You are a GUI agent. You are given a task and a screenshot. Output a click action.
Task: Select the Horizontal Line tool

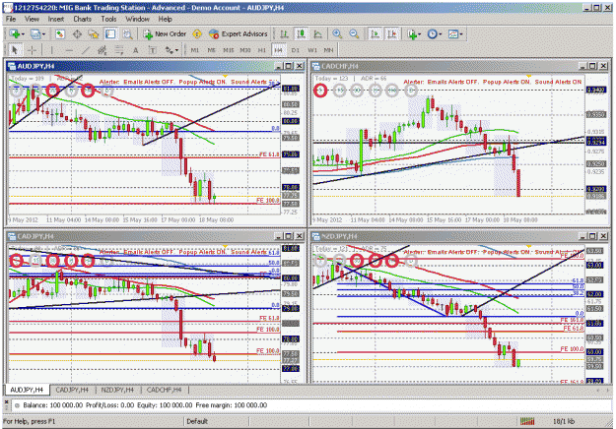pyautogui.click(x=69, y=50)
